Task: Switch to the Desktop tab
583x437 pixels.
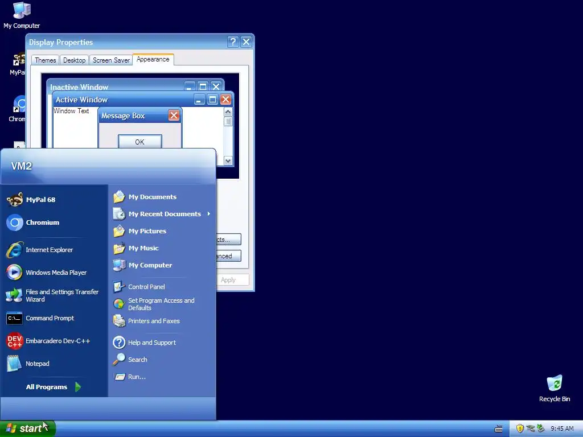Action: point(74,60)
